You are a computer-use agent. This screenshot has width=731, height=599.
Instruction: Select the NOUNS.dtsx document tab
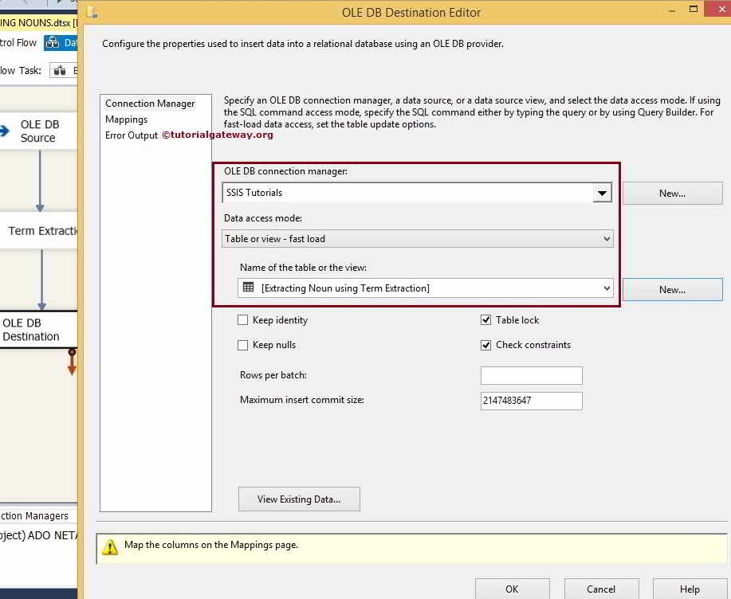(x=38, y=22)
